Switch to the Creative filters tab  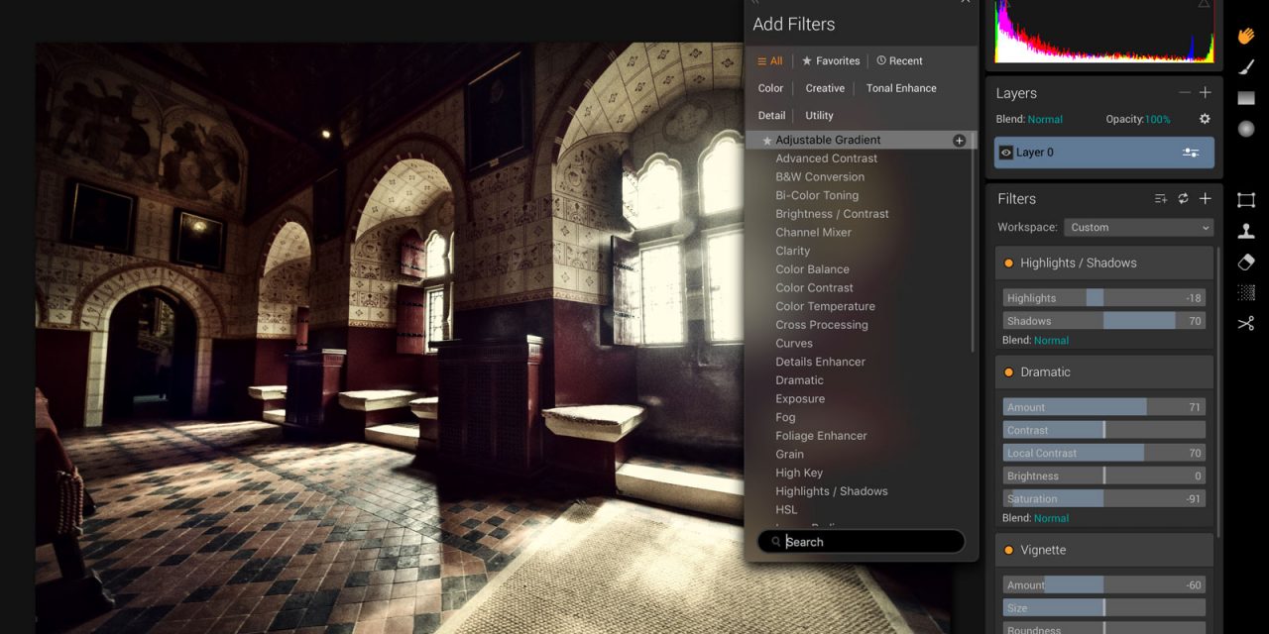tap(825, 88)
